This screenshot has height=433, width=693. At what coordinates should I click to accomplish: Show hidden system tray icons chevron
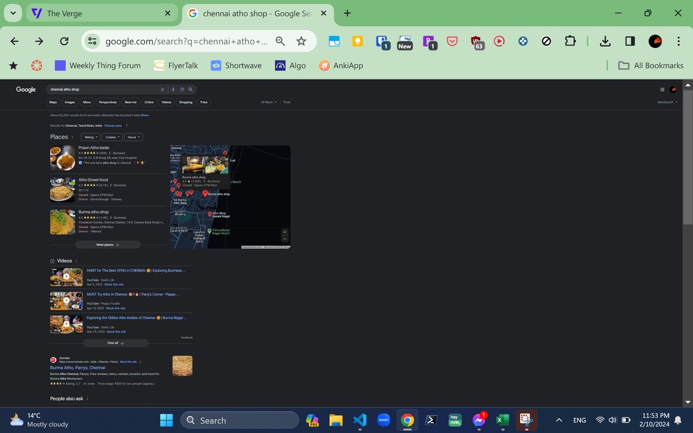click(x=558, y=420)
